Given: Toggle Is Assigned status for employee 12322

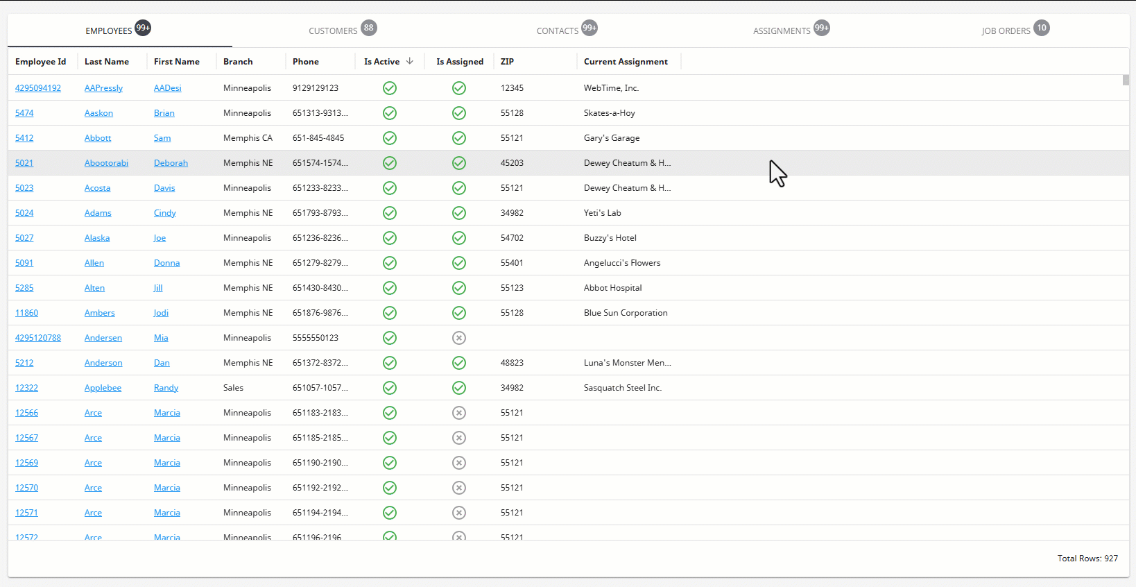Looking at the screenshot, I should pyautogui.click(x=459, y=388).
